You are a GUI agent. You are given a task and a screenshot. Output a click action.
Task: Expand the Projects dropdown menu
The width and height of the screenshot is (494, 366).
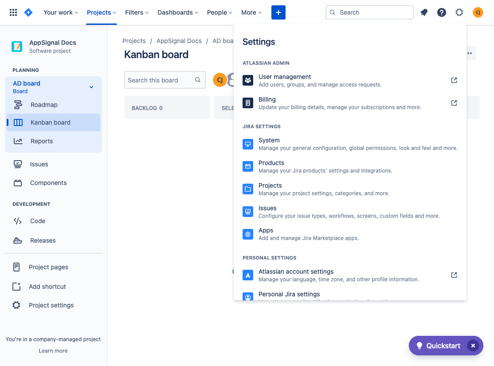tap(102, 12)
